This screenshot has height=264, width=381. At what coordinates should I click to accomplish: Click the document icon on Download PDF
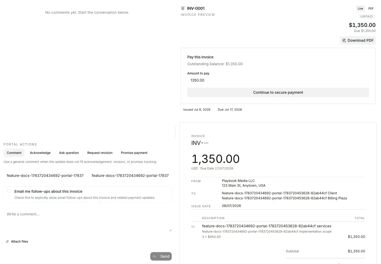(344, 40)
